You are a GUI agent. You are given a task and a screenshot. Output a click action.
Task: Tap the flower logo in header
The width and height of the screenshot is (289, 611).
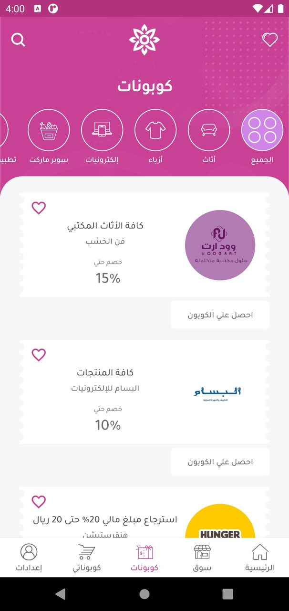(144, 40)
